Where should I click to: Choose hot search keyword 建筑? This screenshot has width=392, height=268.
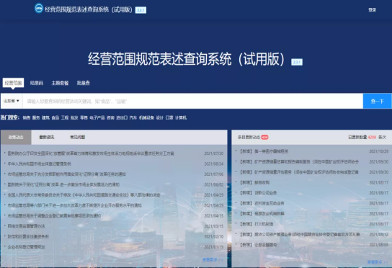coord(45,117)
